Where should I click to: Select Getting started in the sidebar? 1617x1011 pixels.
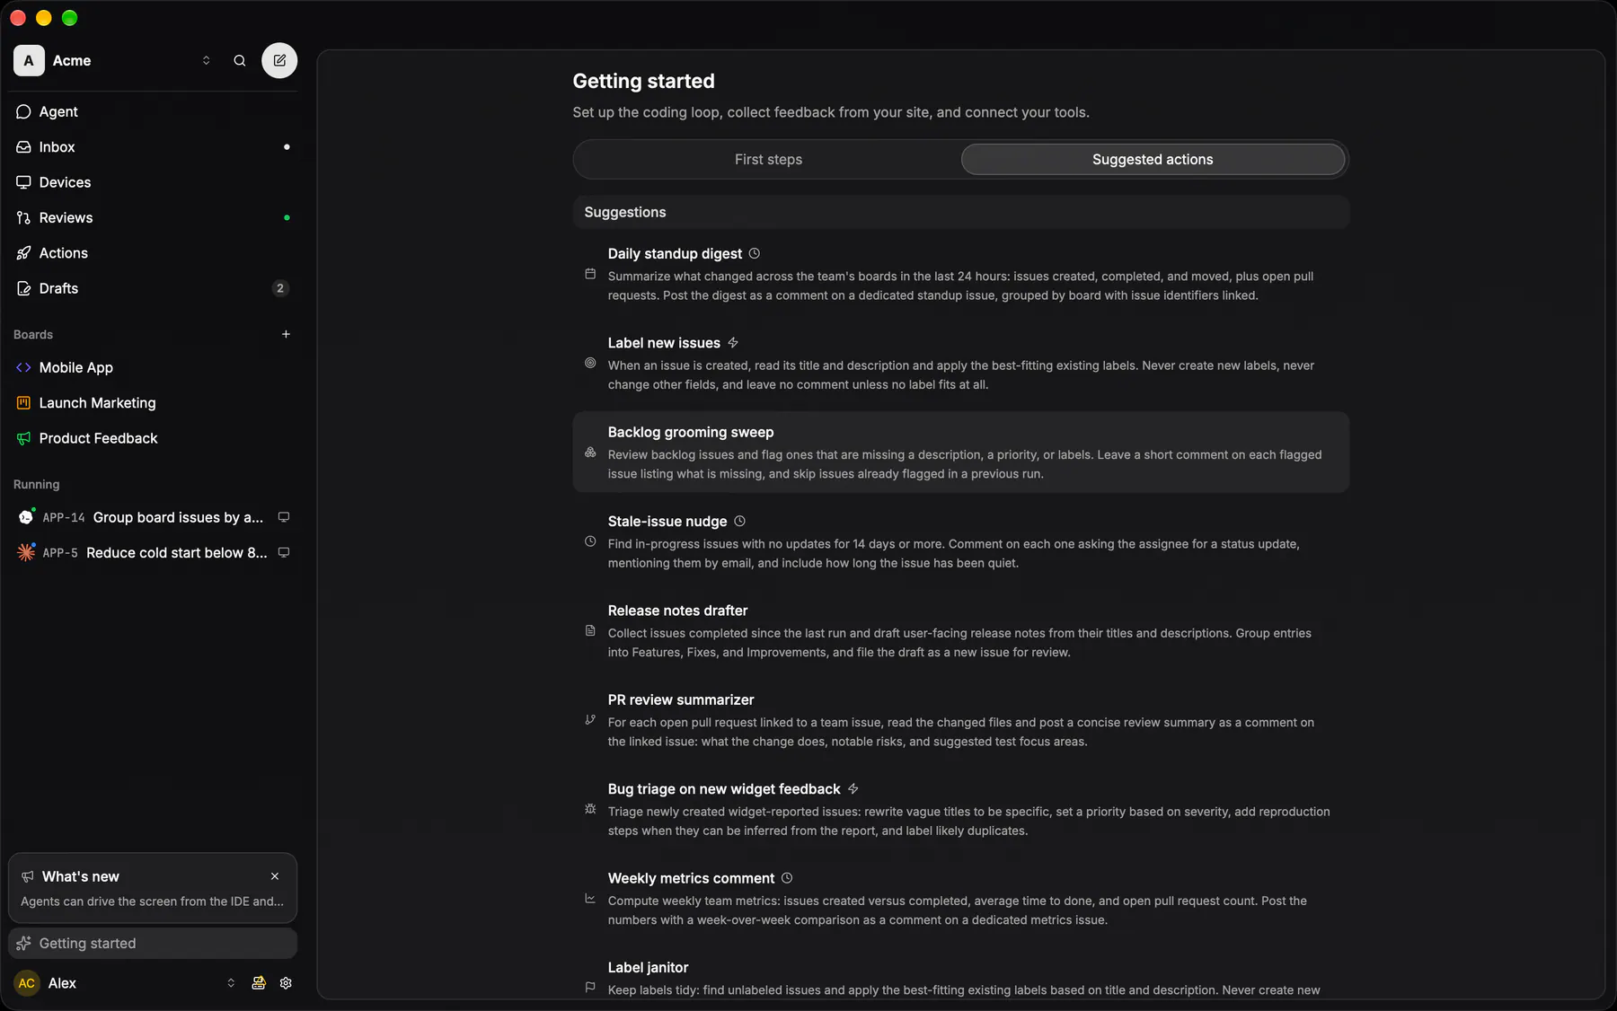click(x=153, y=944)
